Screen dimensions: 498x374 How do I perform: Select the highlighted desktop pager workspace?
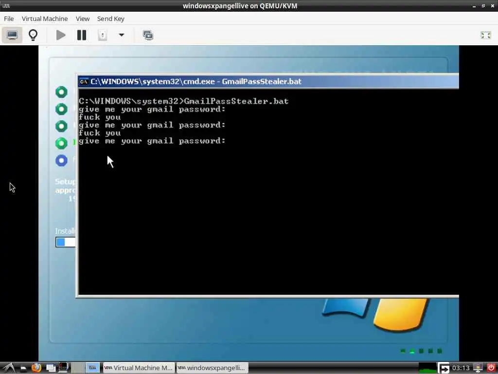[92, 368]
